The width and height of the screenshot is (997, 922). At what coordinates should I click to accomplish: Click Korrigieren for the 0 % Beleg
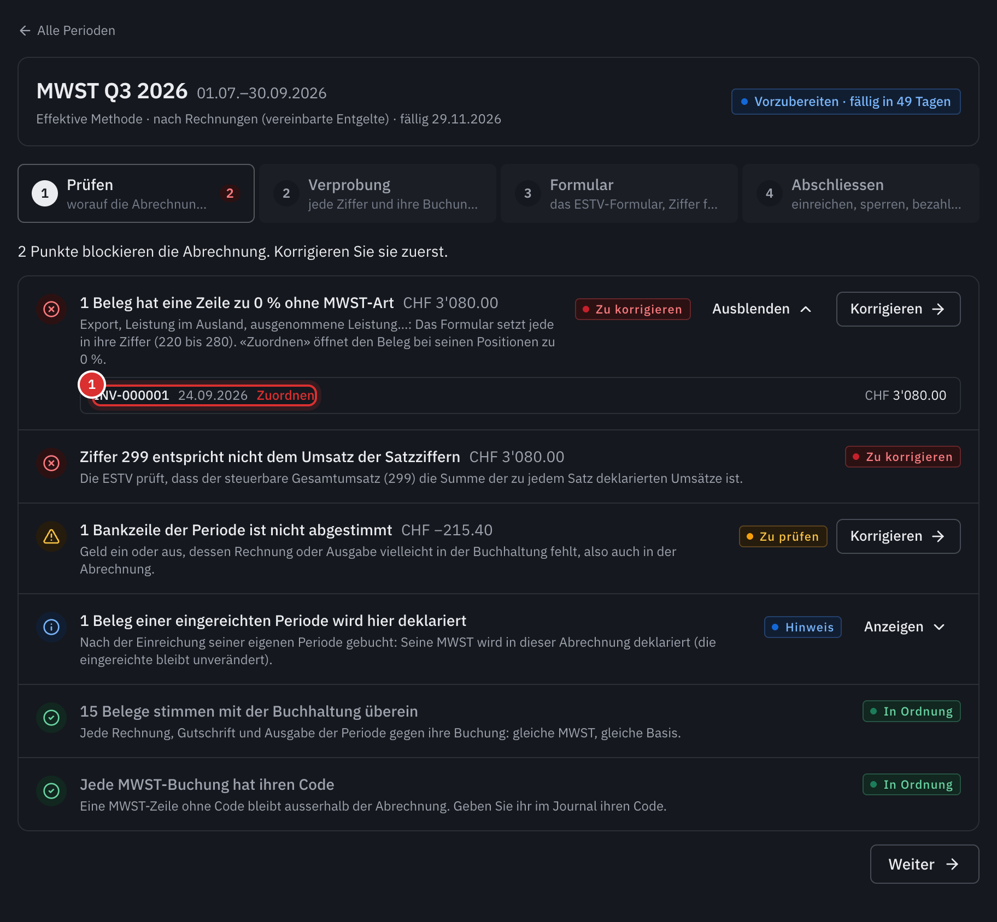(x=898, y=309)
